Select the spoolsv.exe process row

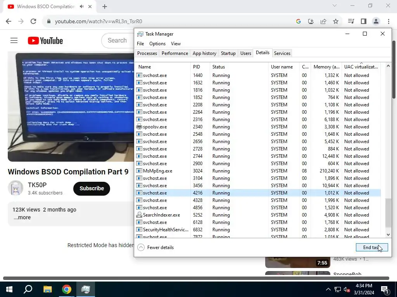point(258,127)
